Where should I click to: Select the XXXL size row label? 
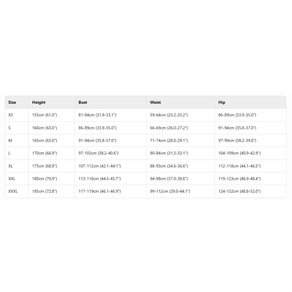(13, 191)
